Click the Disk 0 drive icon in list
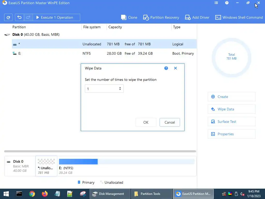This screenshot has width=265, height=199. pyautogui.click(x=7, y=35)
